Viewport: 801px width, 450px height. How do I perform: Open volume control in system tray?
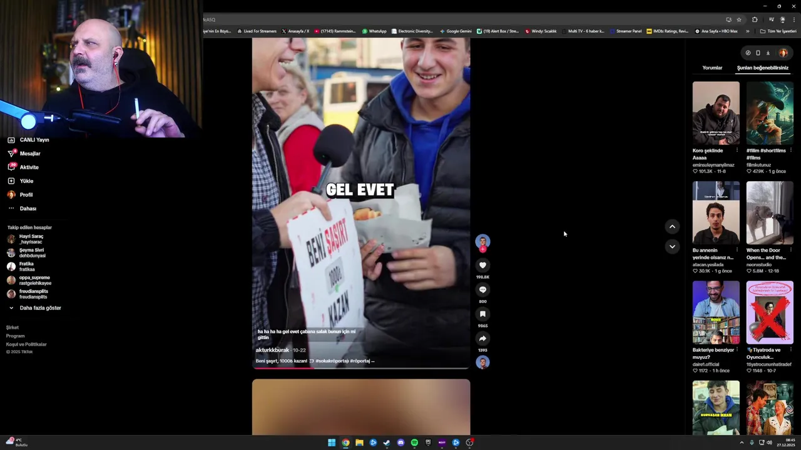[x=769, y=442]
